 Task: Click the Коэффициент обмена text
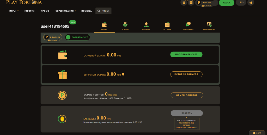click(107, 98)
